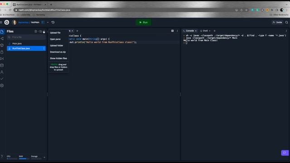Screen dimensions: 290x163
Task: Select RunThisClass.java in the file tree
Action: click(26, 48)
